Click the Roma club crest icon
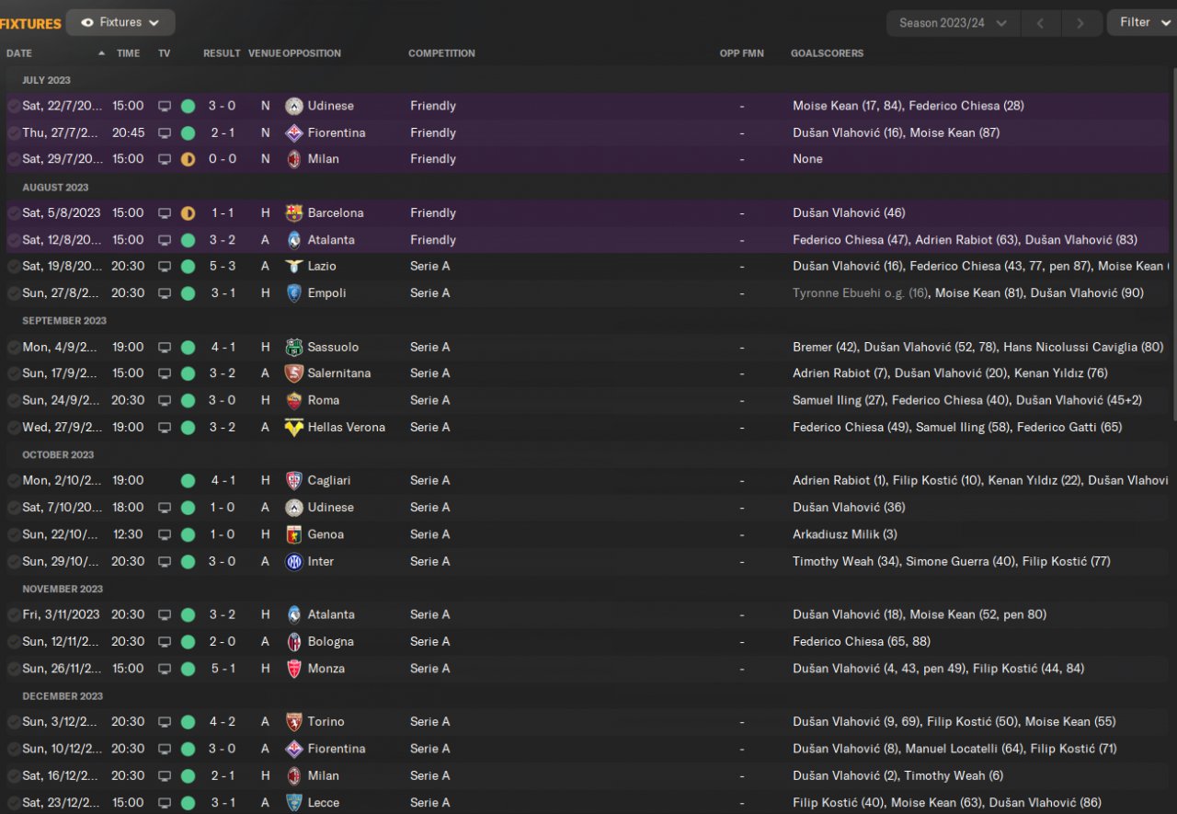 coord(294,401)
